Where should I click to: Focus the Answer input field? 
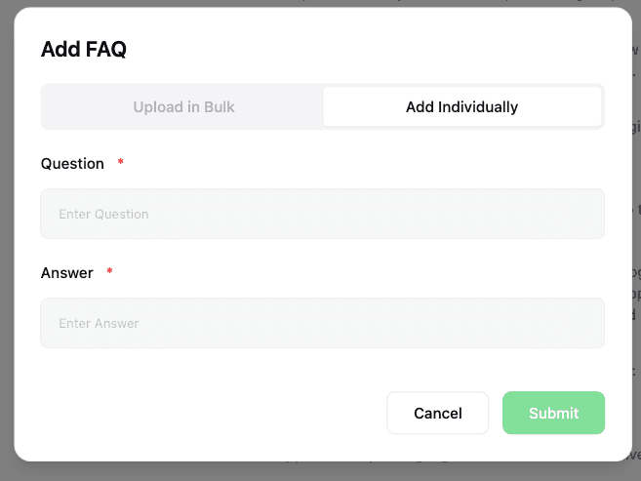pyautogui.click(x=322, y=323)
